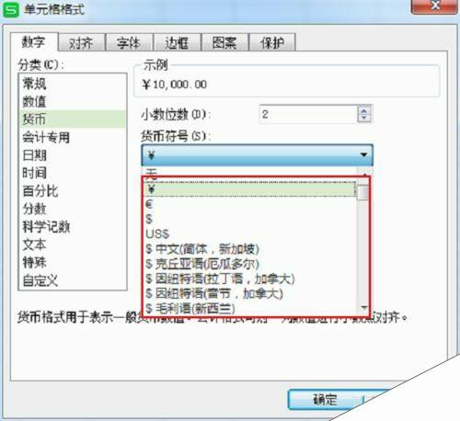Click the WPS spreadsheet icon in title bar
Image resolution: width=460 pixels, height=421 pixels.
click(11, 9)
